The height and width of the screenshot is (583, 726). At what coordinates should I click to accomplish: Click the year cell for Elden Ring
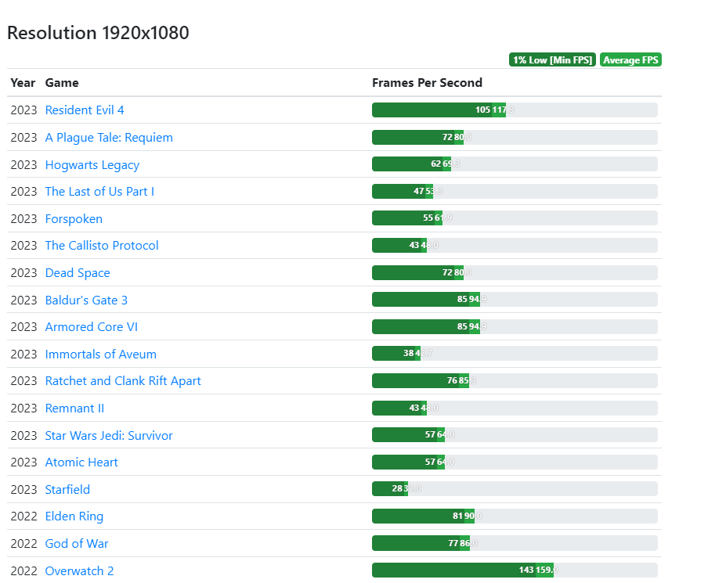click(23, 516)
